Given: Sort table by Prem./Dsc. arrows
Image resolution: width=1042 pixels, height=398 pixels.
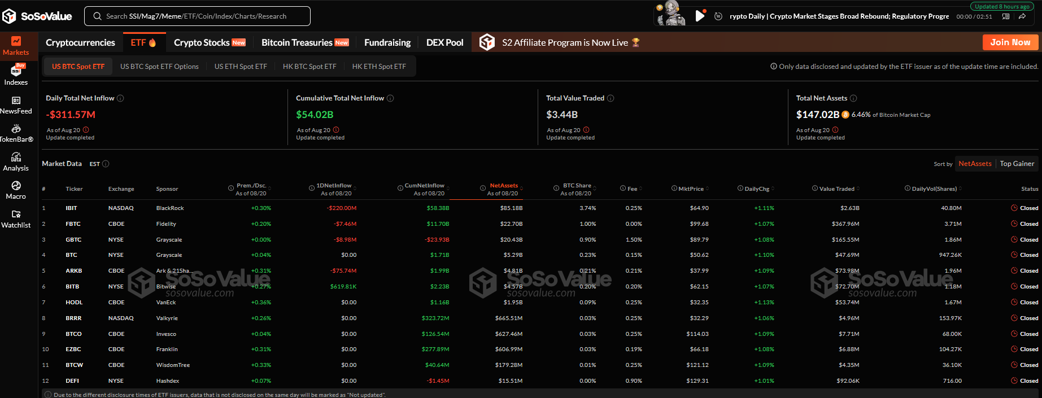Looking at the screenshot, I should [x=269, y=189].
